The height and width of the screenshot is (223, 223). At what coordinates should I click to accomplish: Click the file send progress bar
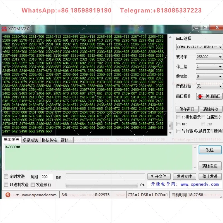point(102,185)
